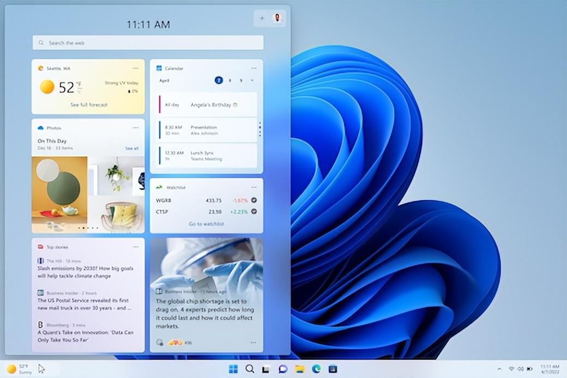Click the Bloomberg B source icon

40,325
